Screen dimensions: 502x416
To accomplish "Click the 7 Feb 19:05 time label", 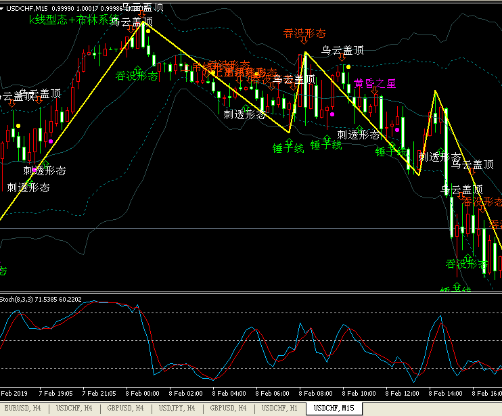I will pyautogui.click(x=55, y=393).
